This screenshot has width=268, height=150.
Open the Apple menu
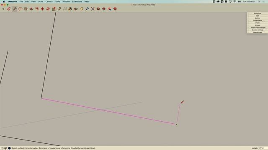(4, 2)
